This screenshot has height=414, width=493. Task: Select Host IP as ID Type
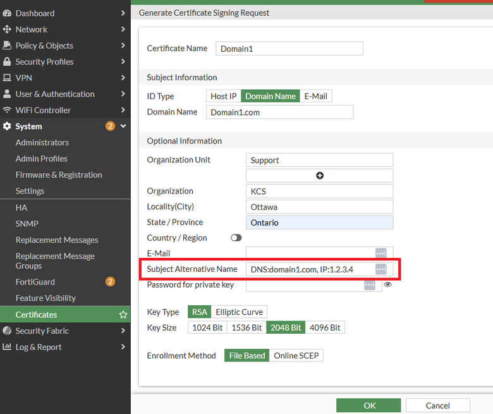[x=224, y=96]
